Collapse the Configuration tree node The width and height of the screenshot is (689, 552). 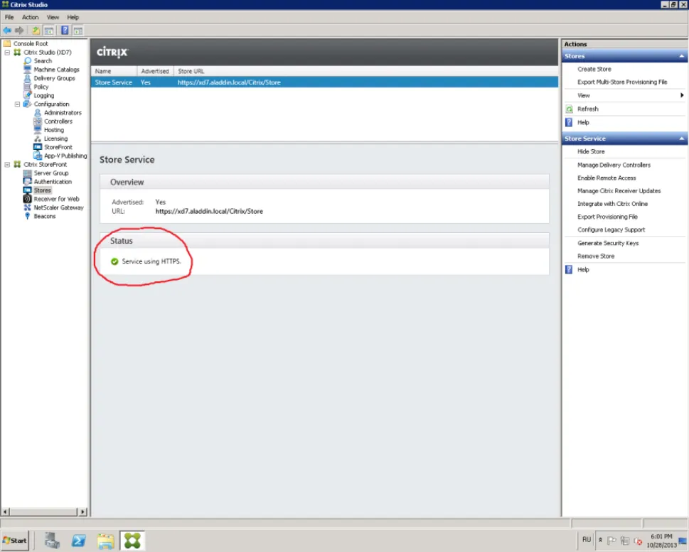[x=18, y=104]
